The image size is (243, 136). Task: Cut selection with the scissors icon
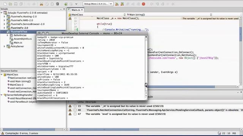click(x=41, y=4)
